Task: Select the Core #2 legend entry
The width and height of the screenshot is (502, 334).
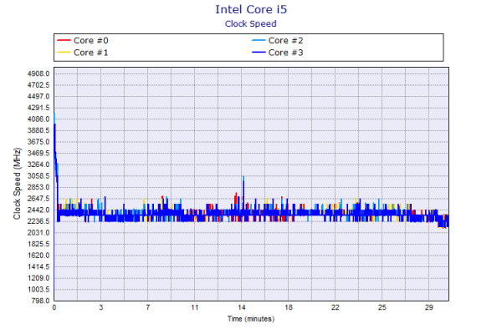Action: pyautogui.click(x=278, y=41)
